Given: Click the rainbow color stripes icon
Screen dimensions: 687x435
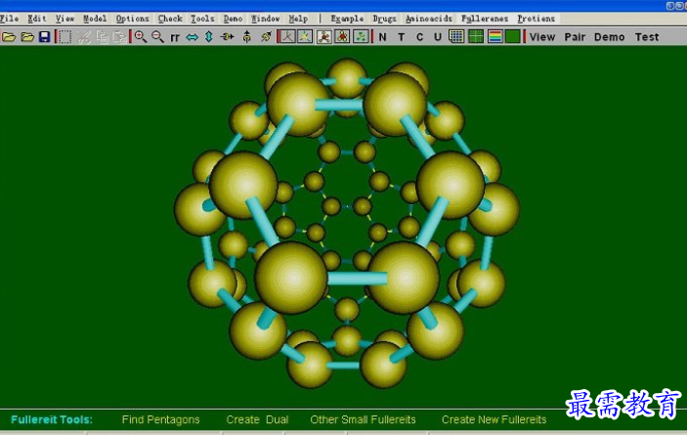Looking at the screenshot, I should [x=494, y=37].
